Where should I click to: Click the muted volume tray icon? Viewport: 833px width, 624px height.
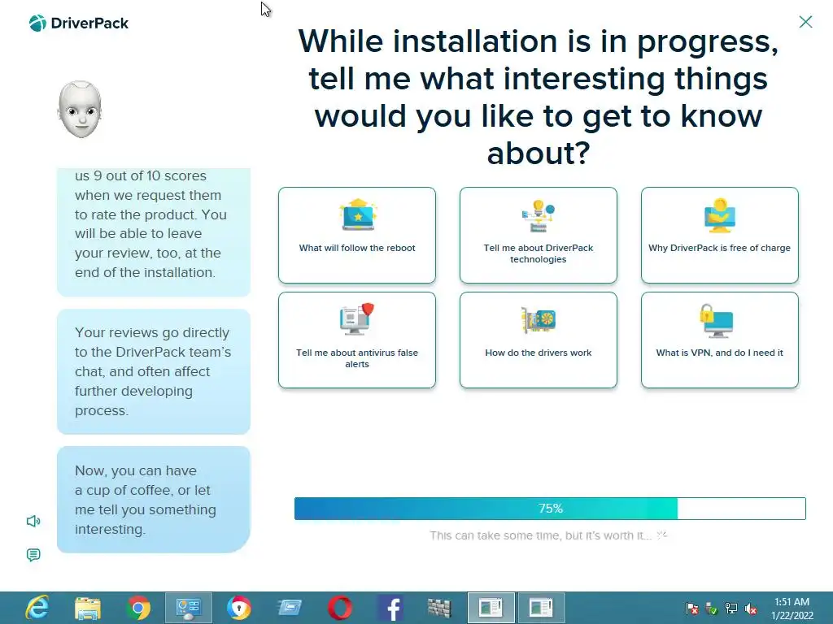click(751, 609)
